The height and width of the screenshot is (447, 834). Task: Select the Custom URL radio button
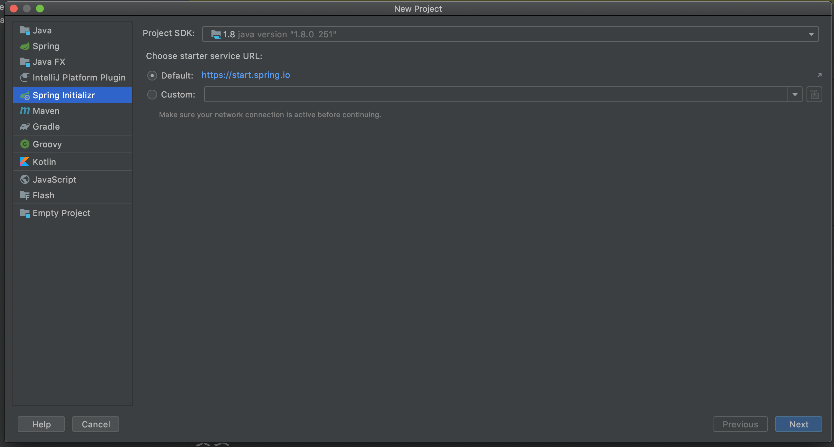[x=152, y=95]
